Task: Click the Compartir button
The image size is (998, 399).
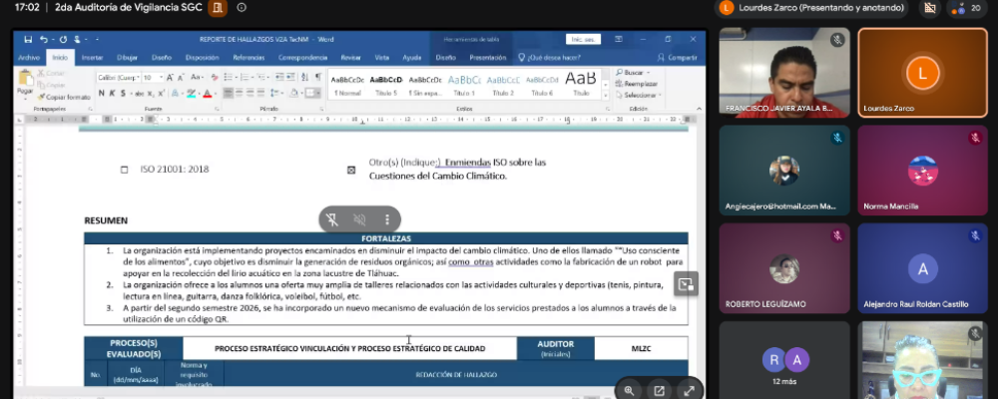Action: (x=678, y=57)
